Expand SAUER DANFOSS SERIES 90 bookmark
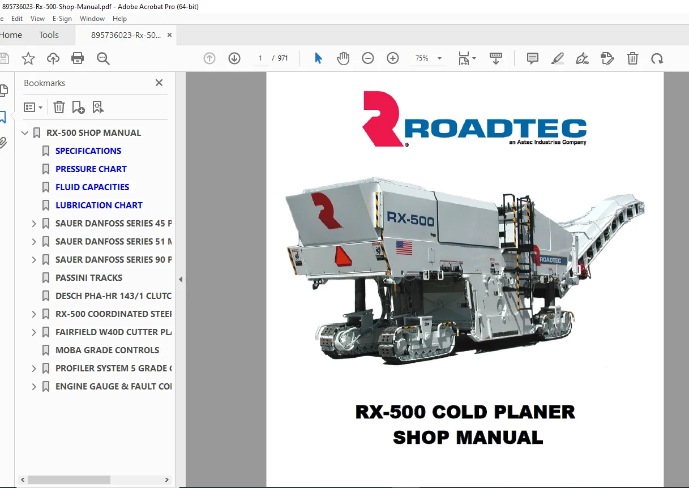 pos(34,260)
